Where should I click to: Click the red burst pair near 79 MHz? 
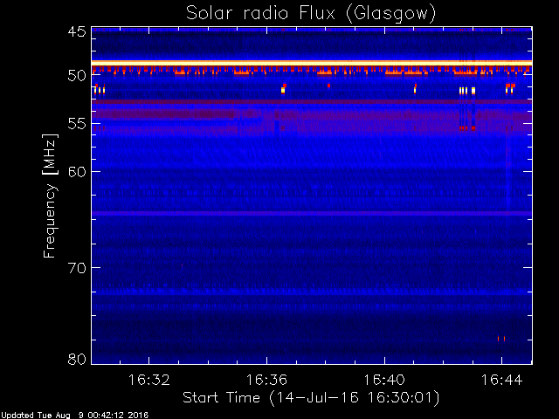coord(501,339)
